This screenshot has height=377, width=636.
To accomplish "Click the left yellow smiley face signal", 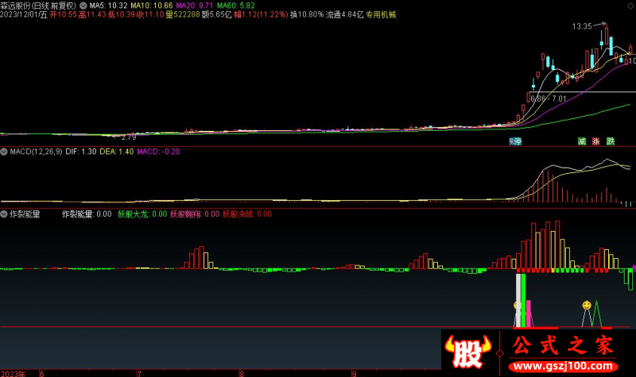I will coord(518,306).
